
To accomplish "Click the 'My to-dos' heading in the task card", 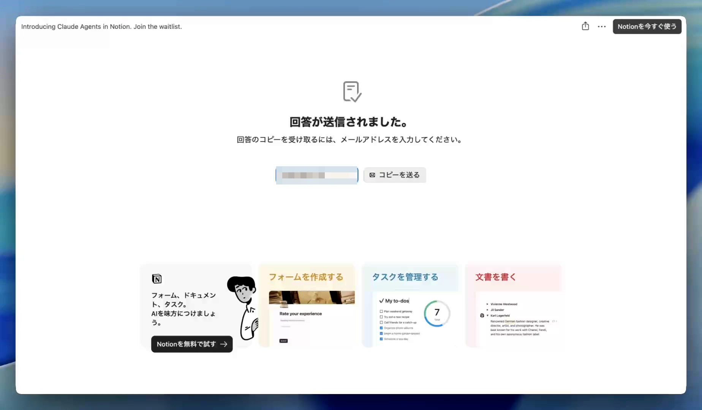I will (394, 301).
